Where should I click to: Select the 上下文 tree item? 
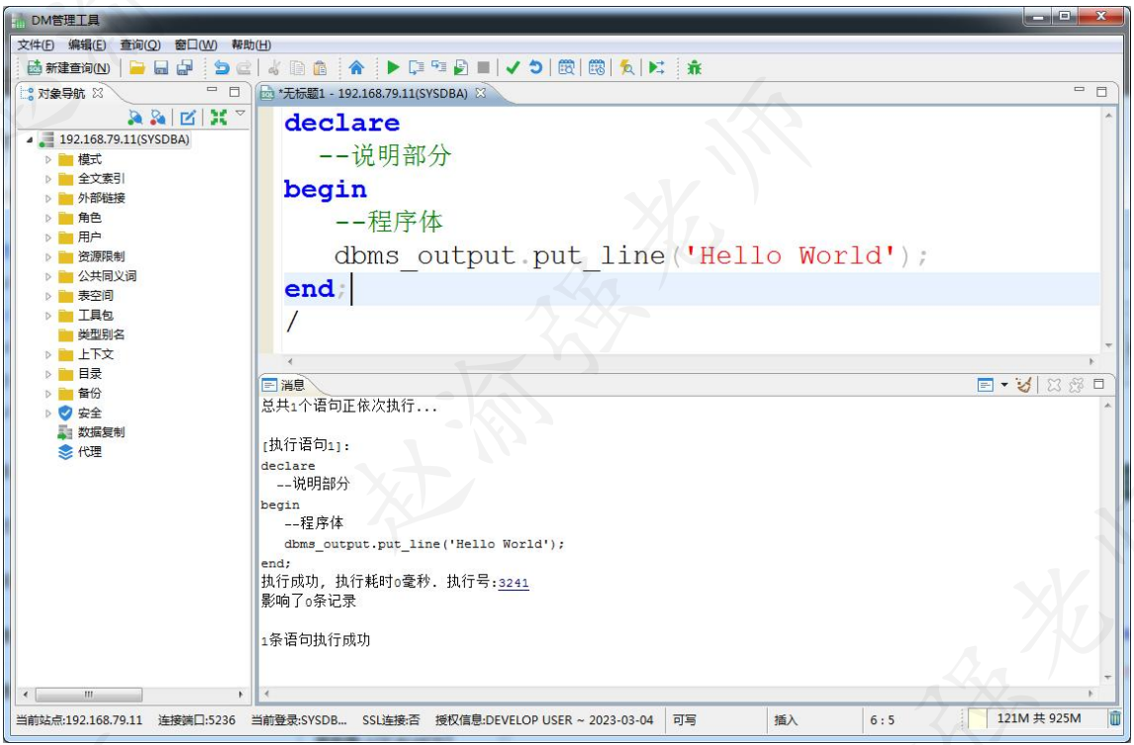click(95, 354)
